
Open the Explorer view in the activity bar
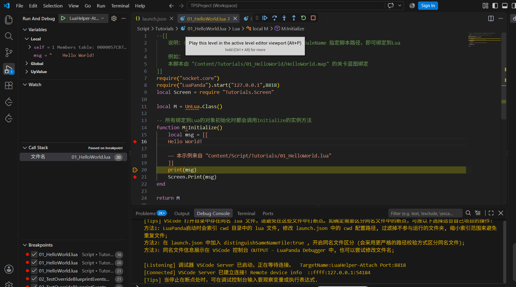(x=9, y=20)
